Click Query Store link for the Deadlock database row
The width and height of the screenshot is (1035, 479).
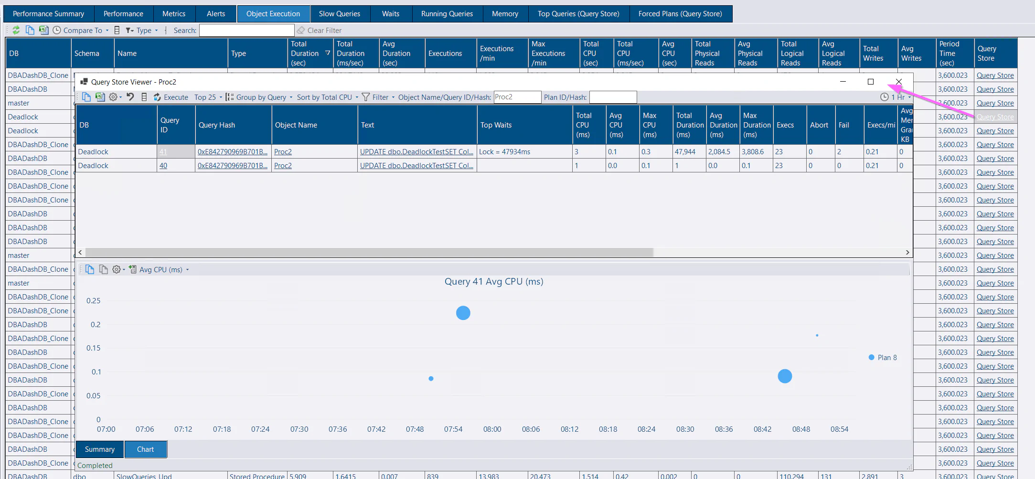(x=995, y=117)
